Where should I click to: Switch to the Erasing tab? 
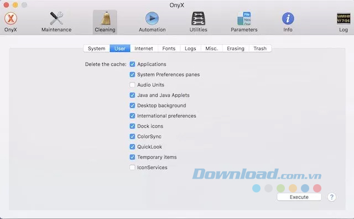pyautogui.click(x=236, y=49)
